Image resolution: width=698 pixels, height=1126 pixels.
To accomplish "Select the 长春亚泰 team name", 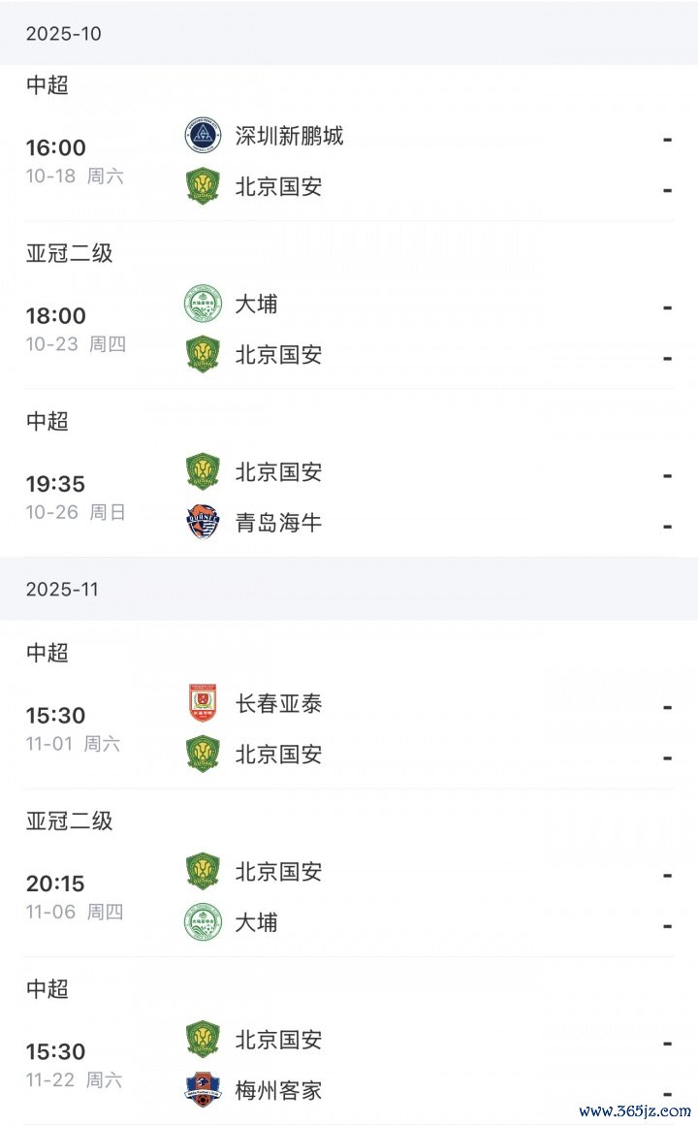I will (278, 704).
